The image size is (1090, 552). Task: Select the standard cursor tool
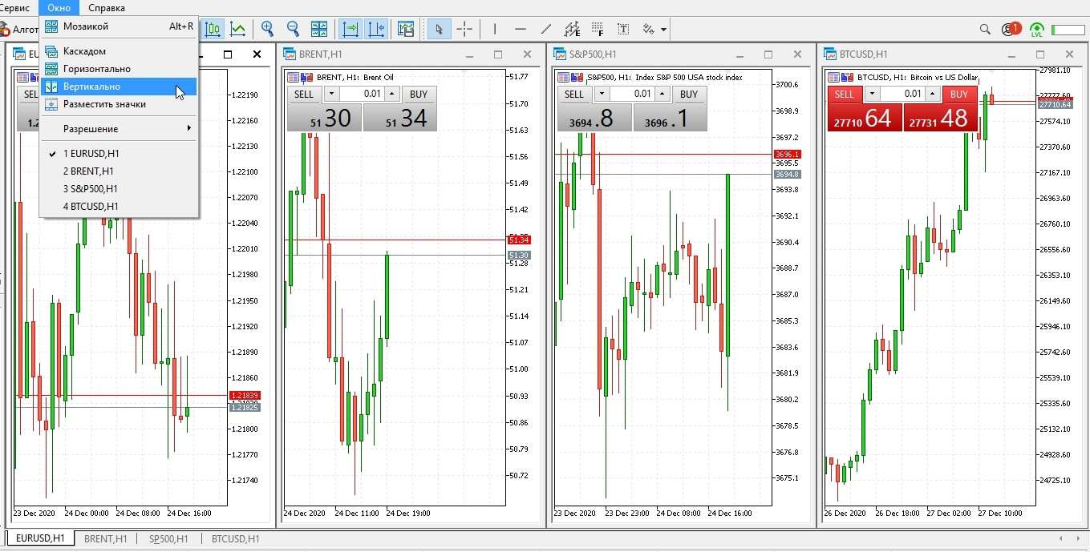coord(439,30)
